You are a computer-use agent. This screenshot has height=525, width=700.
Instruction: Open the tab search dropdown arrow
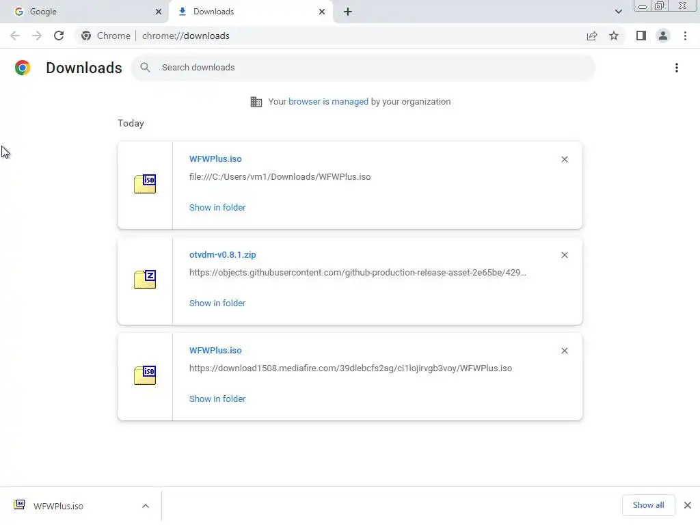(619, 12)
